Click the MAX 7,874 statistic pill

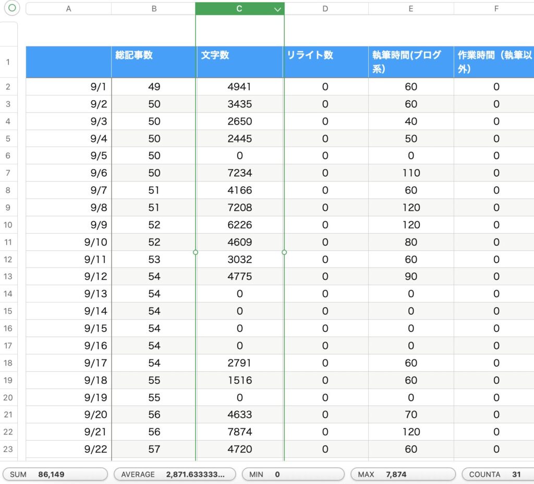pyautogui.click(x=403, y=474)
